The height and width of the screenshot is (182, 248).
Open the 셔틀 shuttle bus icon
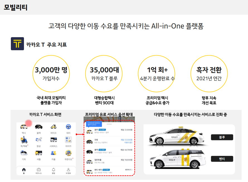tap(38, 153)
